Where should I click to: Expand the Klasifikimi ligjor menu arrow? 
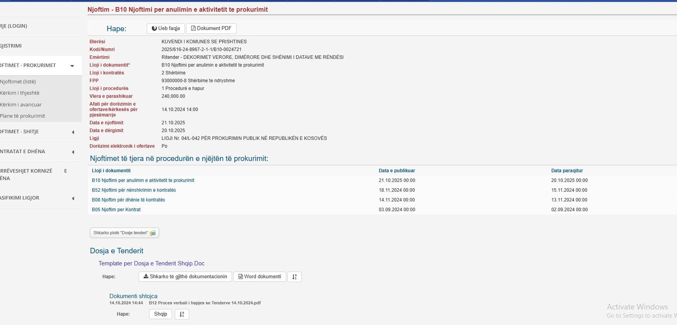(x=73, y=198)
